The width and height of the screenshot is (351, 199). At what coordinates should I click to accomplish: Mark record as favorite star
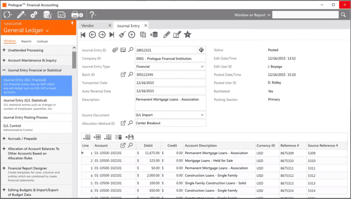point(188,35)
